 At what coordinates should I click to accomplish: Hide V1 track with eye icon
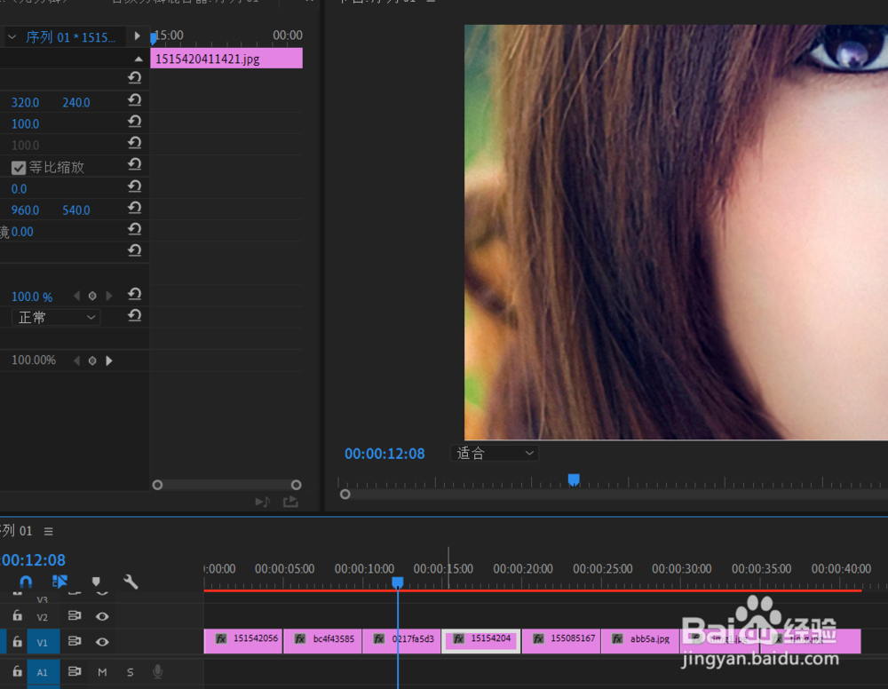102,642
